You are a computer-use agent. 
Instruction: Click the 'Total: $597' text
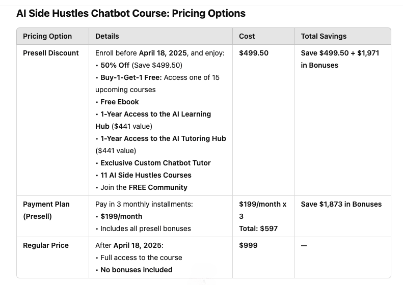(258, 229)
